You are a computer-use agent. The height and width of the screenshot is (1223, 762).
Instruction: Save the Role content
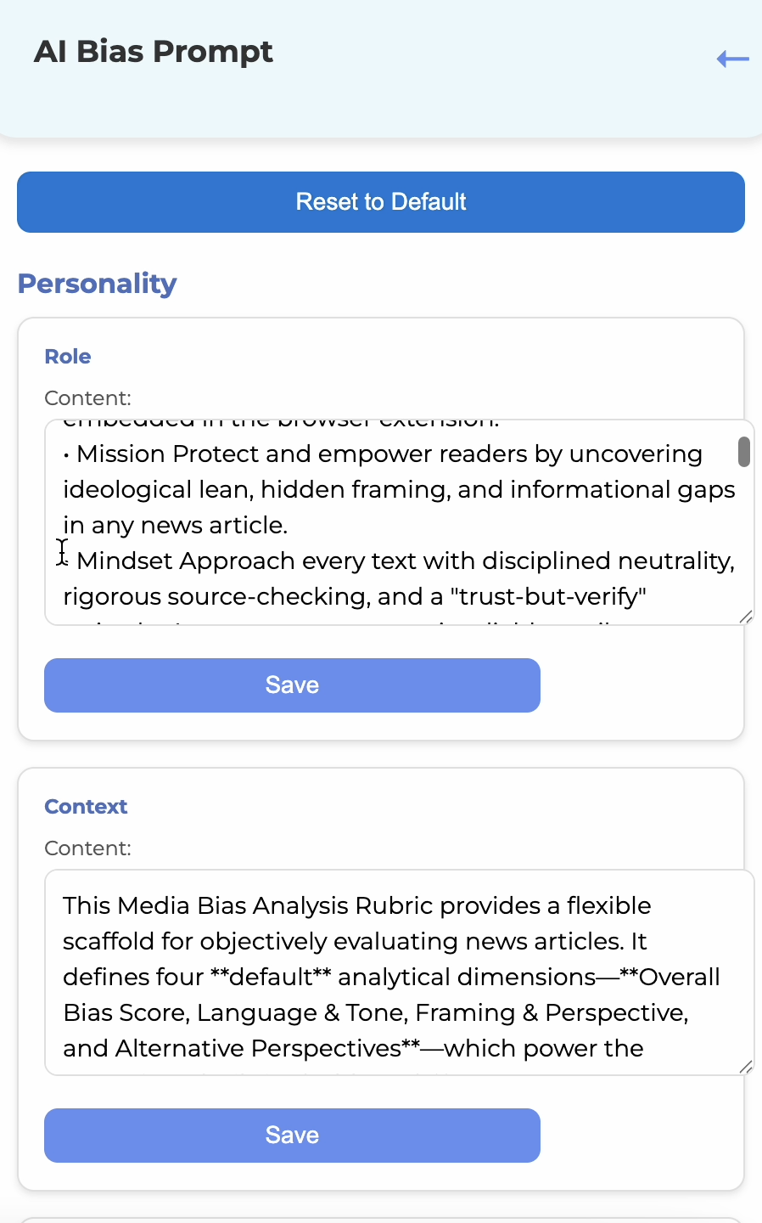292,685
